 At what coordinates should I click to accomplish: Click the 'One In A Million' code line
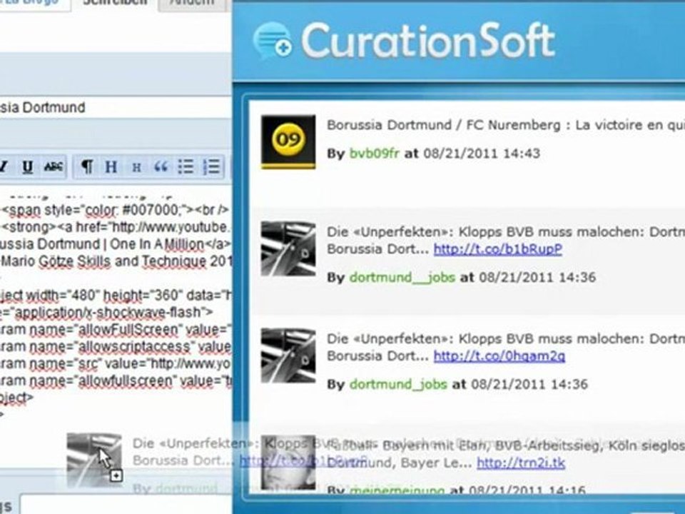click(x=116, y=244)
